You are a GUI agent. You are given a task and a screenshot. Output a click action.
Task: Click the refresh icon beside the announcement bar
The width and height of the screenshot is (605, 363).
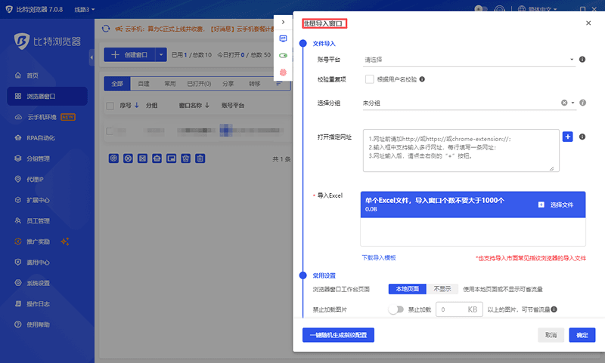click(x=106, y=28)
